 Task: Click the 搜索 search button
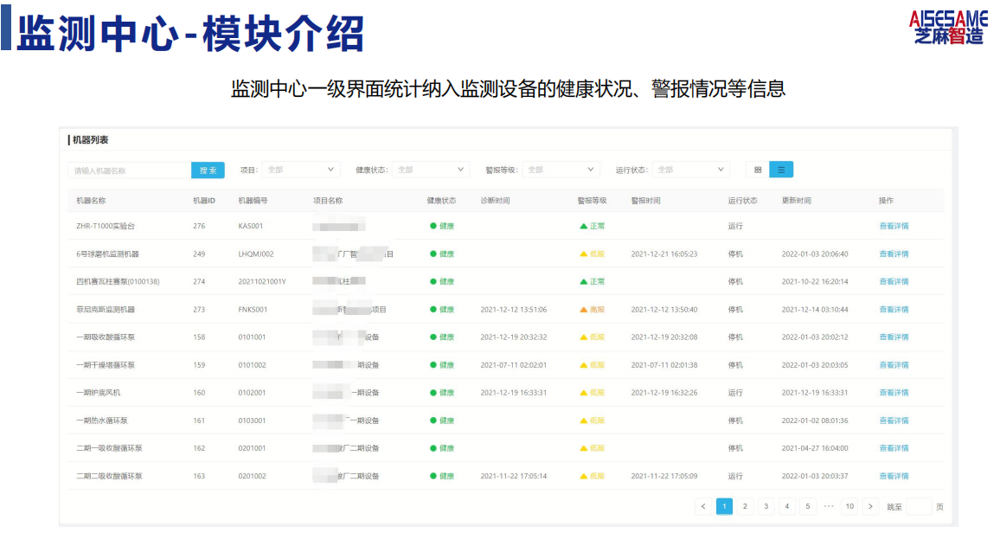click(x=208, y=170)
